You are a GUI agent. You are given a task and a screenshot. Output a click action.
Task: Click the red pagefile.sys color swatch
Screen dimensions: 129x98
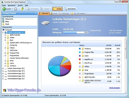[80, 59]
